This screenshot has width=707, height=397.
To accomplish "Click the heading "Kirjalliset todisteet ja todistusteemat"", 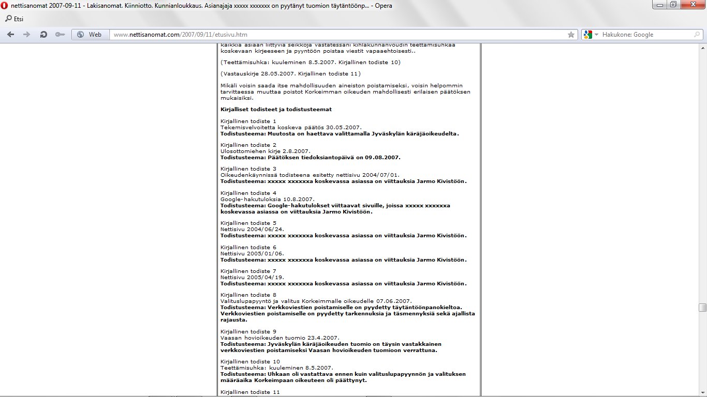I will [276, 110].
